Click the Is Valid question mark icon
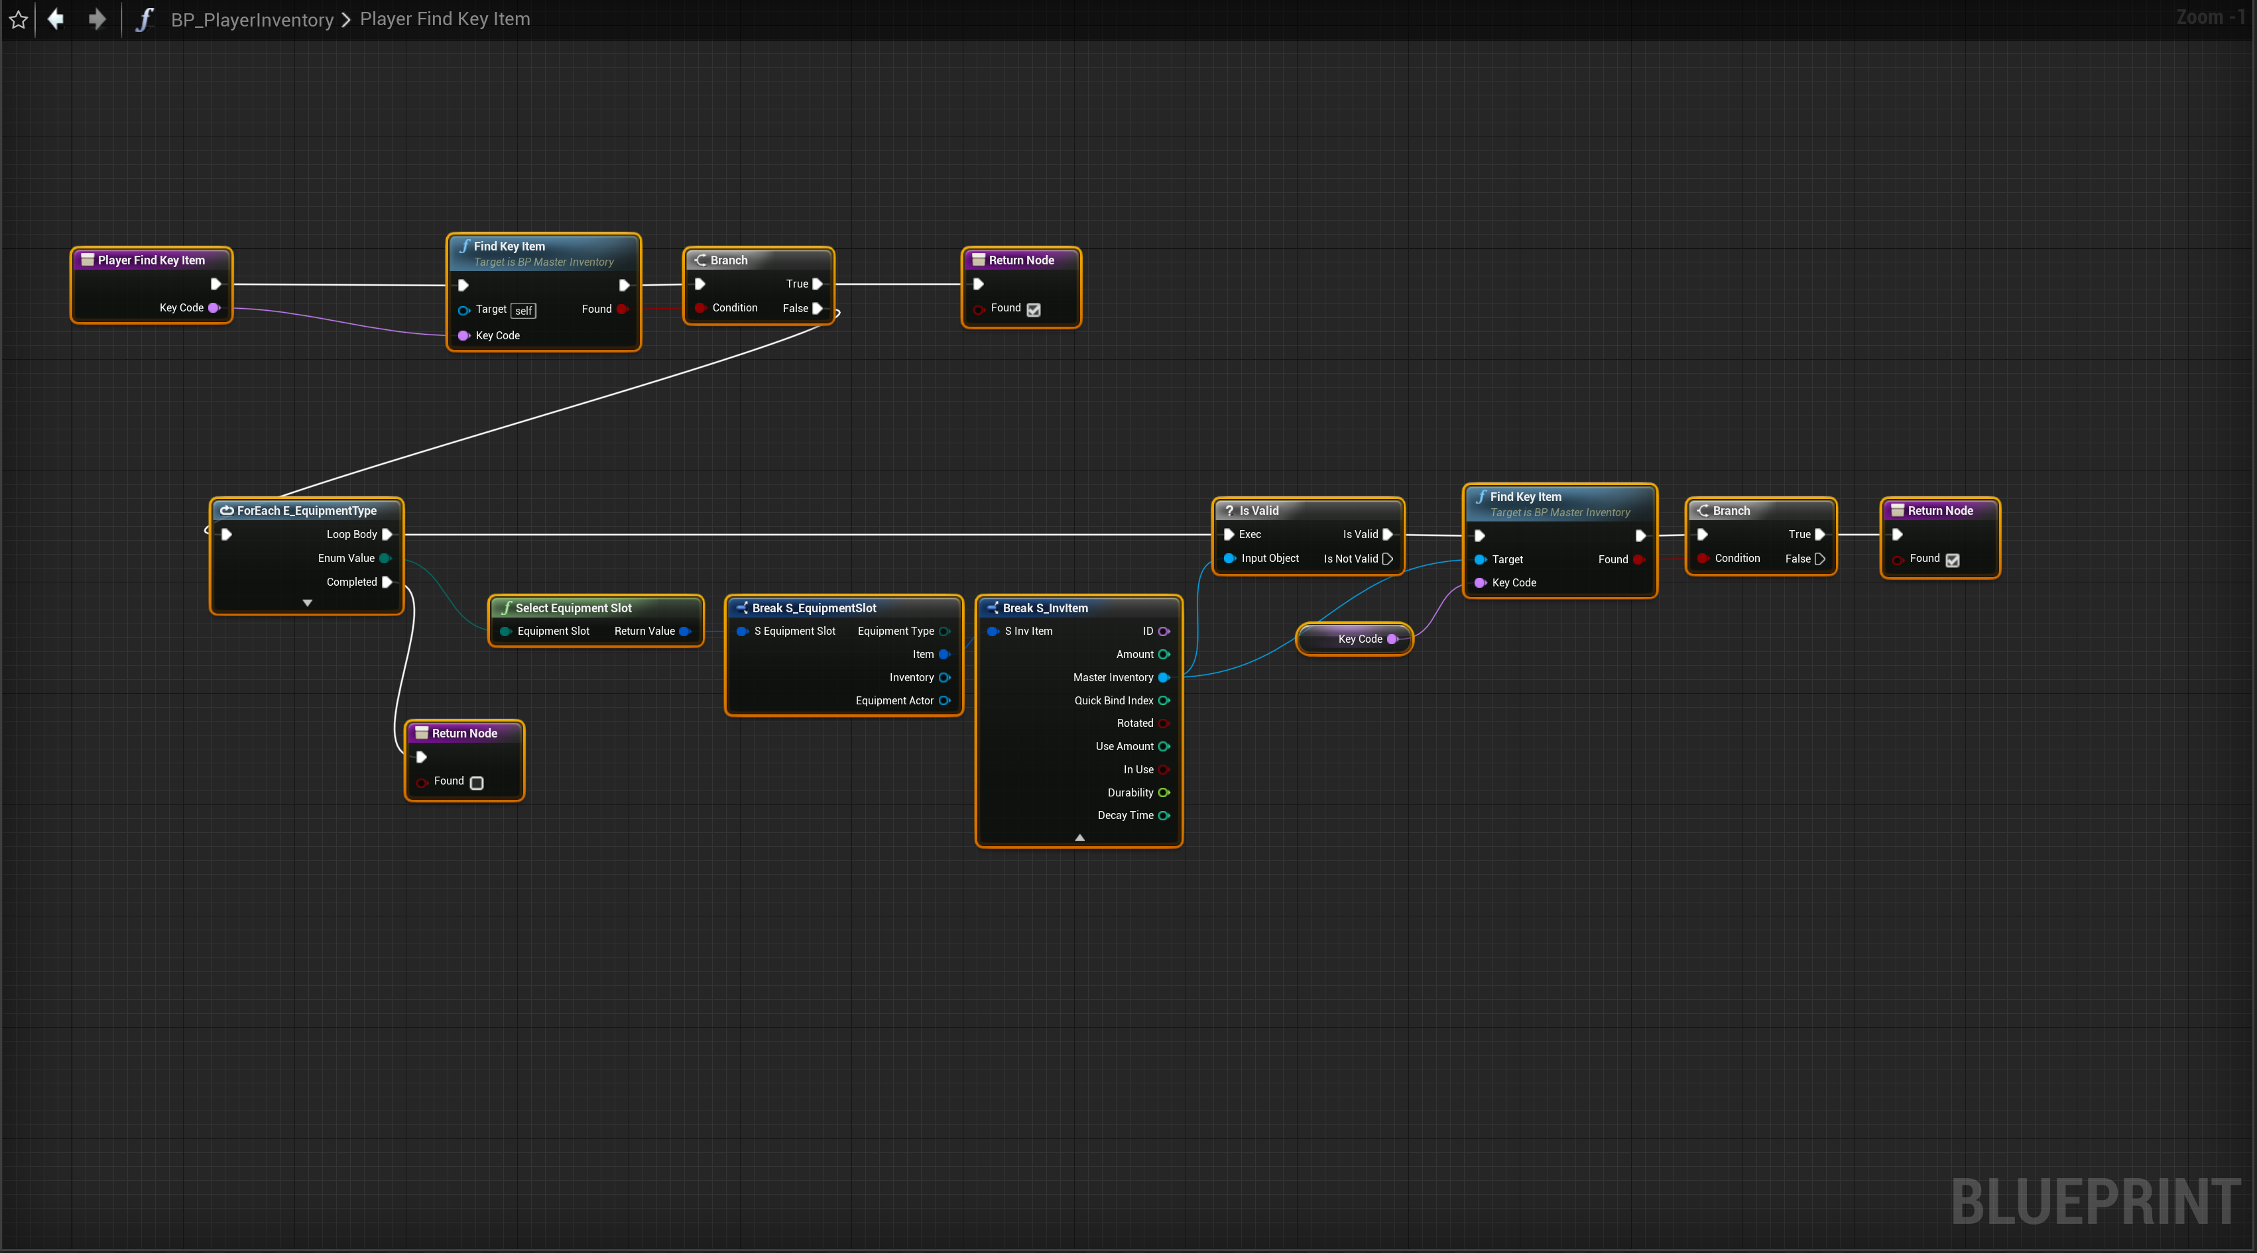The height and width of the screenshot is (1253, 2257). point(1229,510)
